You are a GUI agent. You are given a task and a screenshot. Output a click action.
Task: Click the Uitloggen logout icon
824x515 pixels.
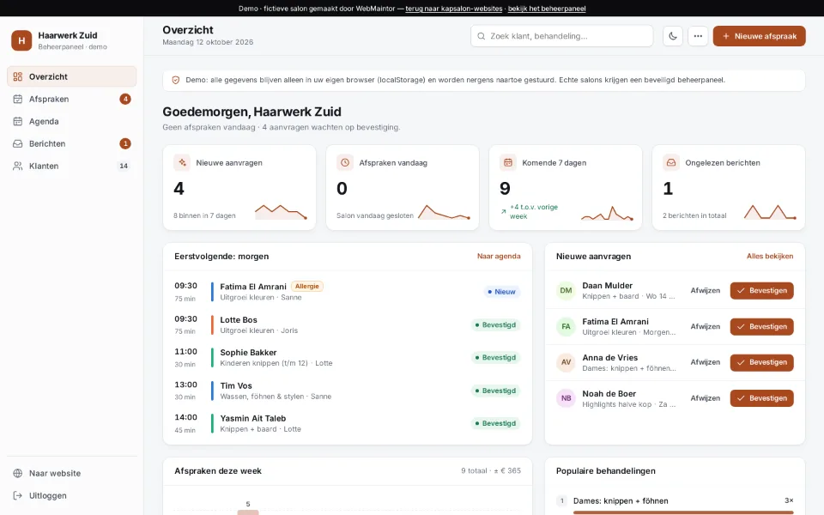click(18, 495)
